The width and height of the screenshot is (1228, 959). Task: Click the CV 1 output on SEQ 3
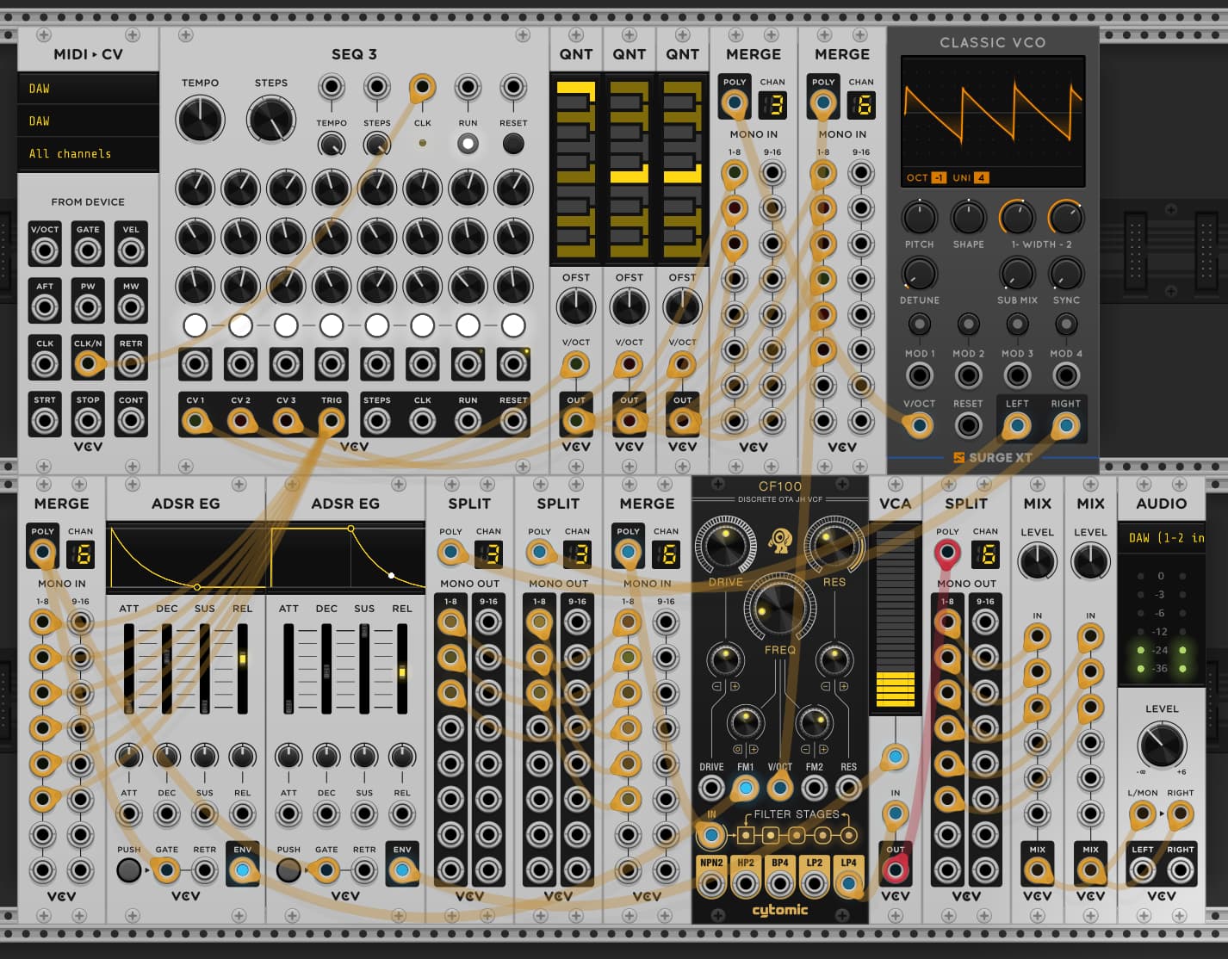click(x=195, y=421)
